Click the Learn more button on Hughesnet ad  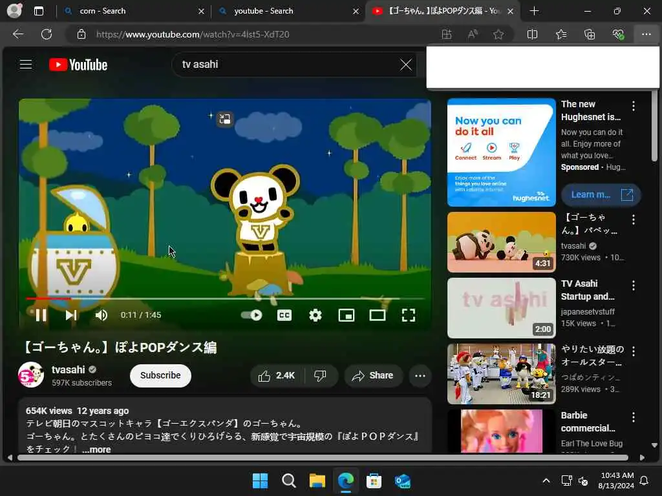(601, 194)
